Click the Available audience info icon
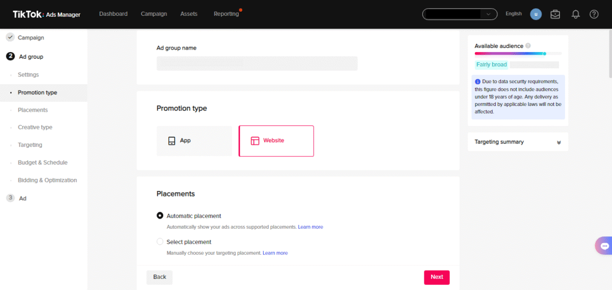This screenshot has height=290, width=612. (x=528, y=46)
